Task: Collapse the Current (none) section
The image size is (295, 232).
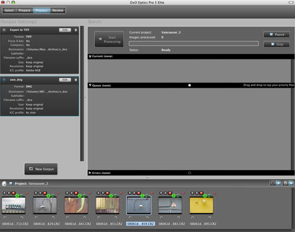Action: click(x=90, y=57)
